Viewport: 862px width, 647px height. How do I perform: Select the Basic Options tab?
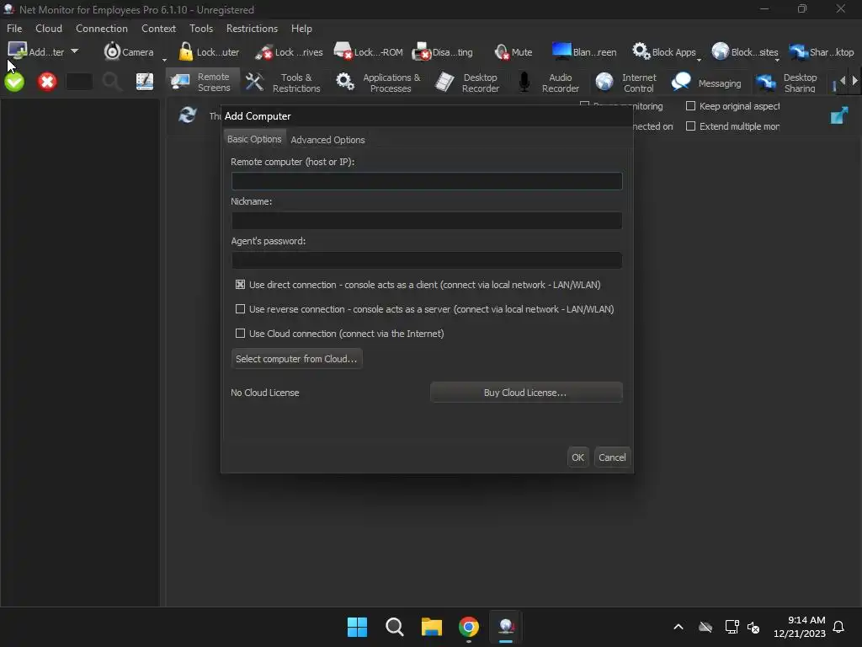(254, 139)
